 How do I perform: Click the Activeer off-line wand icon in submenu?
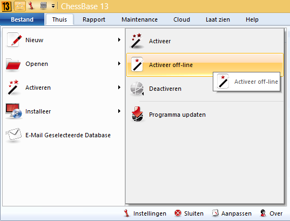(137, 64)
